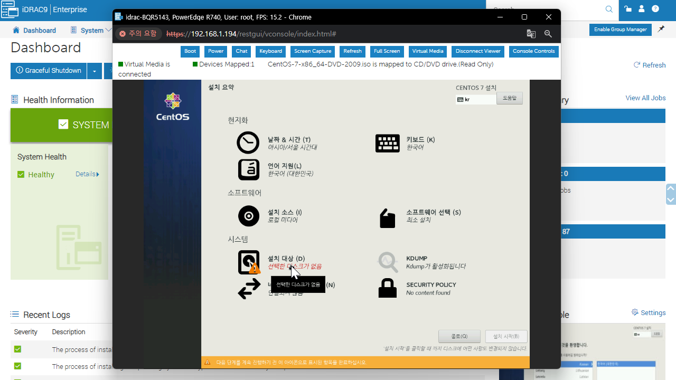This screenshot has height=380, width=676.
Task: Open Language Support icon
Action: tap(248, 169)
